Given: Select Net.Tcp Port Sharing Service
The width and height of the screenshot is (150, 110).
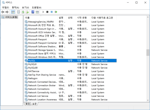Looking at the screenshot, I should (70, 75).
